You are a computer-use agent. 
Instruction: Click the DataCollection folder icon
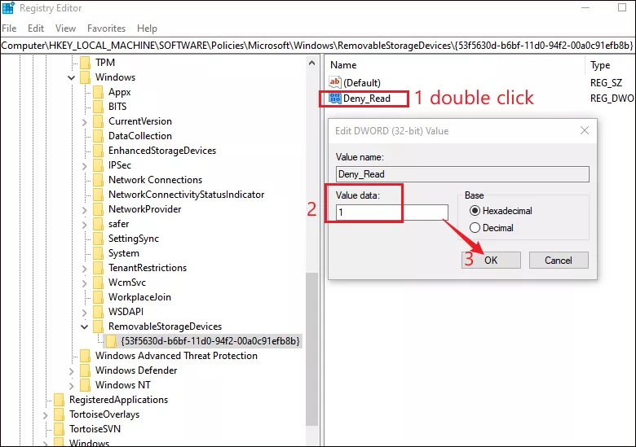pyautogui.click(x=98, y=136)
